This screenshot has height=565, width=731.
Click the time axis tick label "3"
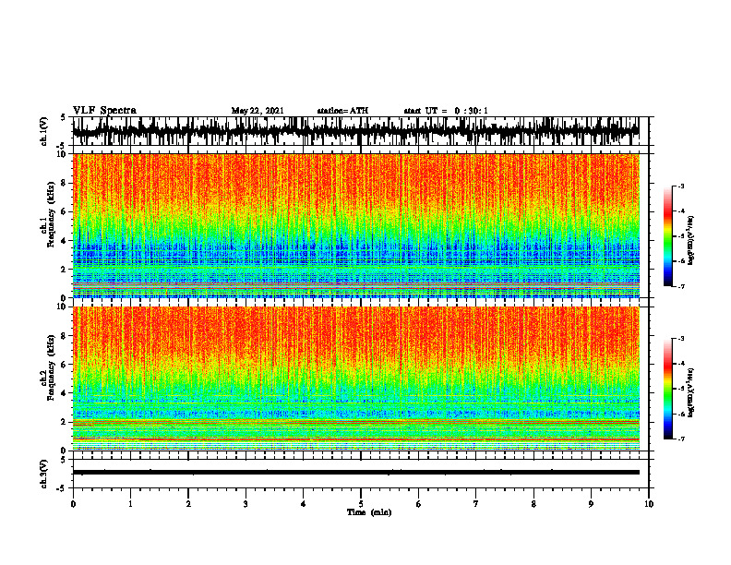(246, 504)
